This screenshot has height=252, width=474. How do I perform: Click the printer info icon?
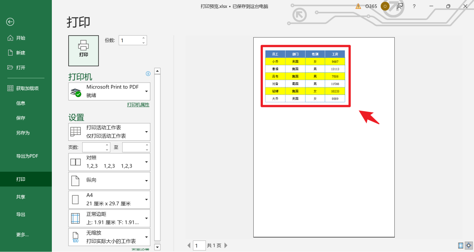148,74
